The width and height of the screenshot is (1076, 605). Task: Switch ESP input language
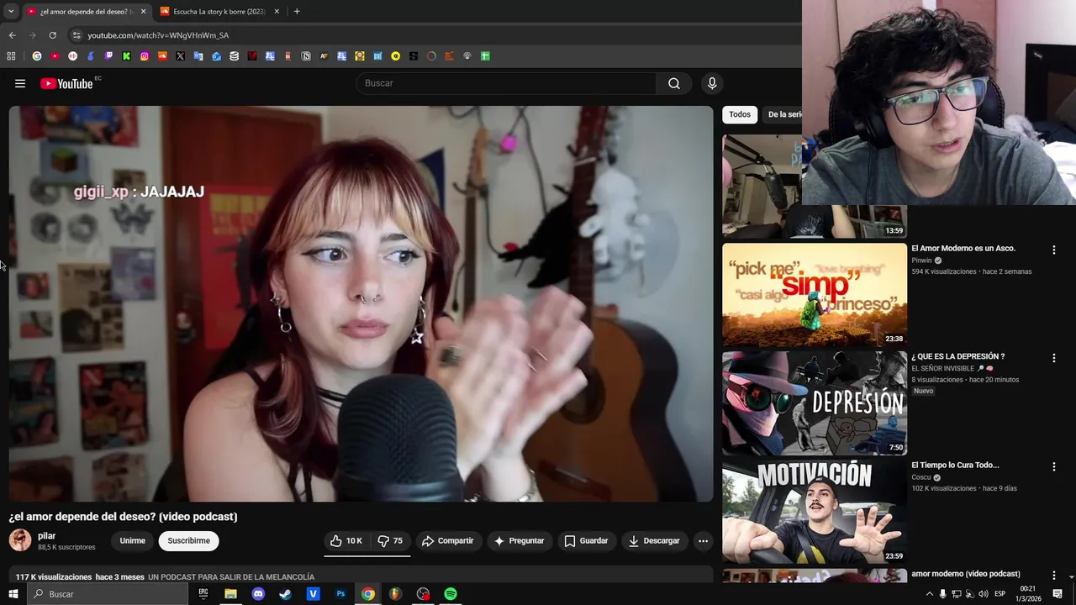tap(1000, 594)
